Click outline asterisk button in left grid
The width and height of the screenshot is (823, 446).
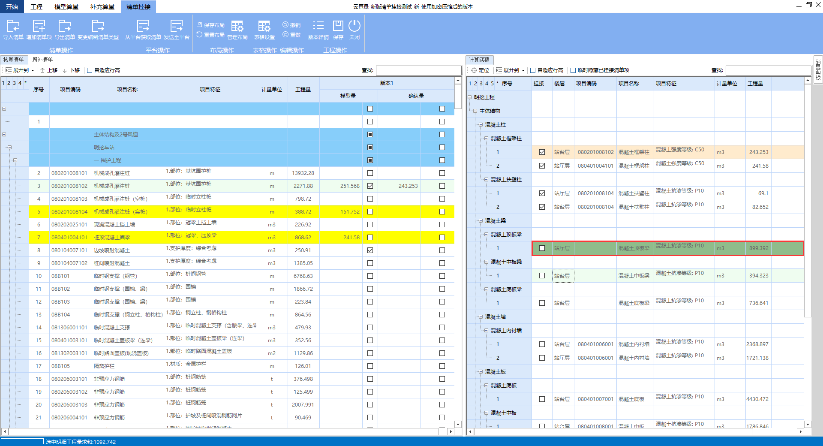tap(25, 83)
